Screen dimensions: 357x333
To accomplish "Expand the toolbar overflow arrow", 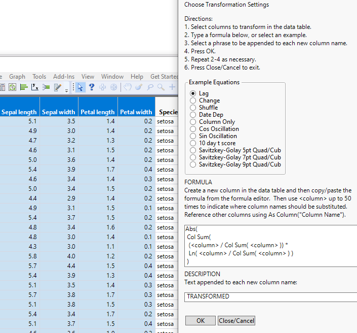I will click(67, 90).
